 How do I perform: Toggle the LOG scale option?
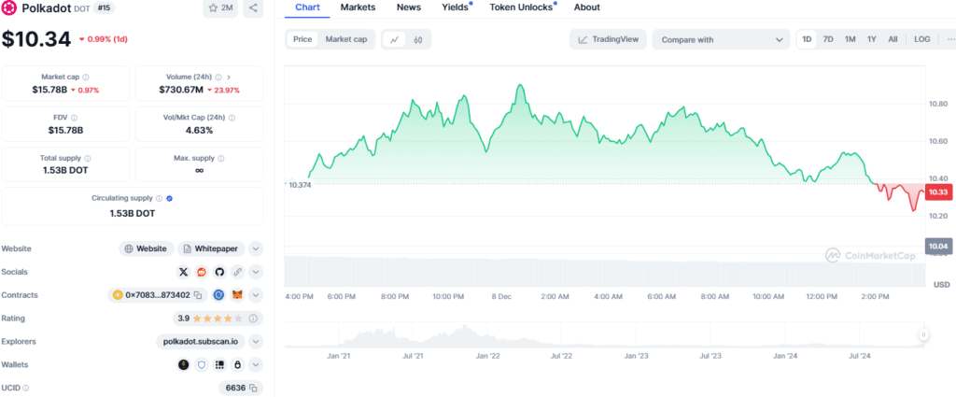click(x=921, y=39)
